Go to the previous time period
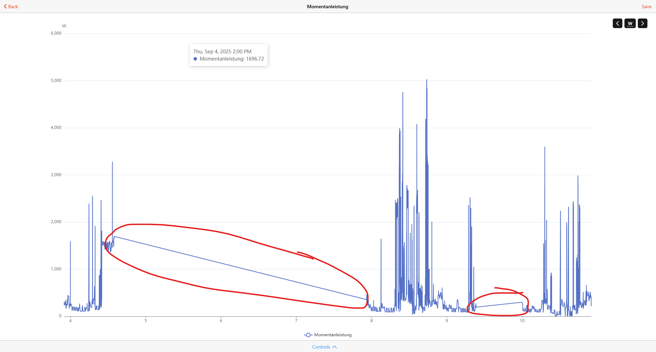656x352 pixels. coord(617,23)
